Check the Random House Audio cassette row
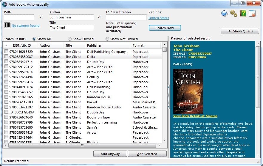 (6, 107)
